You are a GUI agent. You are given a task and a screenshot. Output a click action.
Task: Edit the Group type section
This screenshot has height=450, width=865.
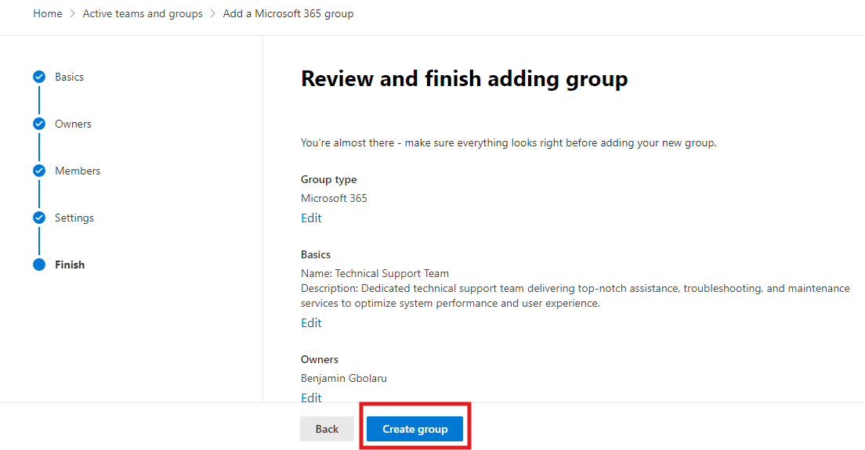tap(311, 218)
